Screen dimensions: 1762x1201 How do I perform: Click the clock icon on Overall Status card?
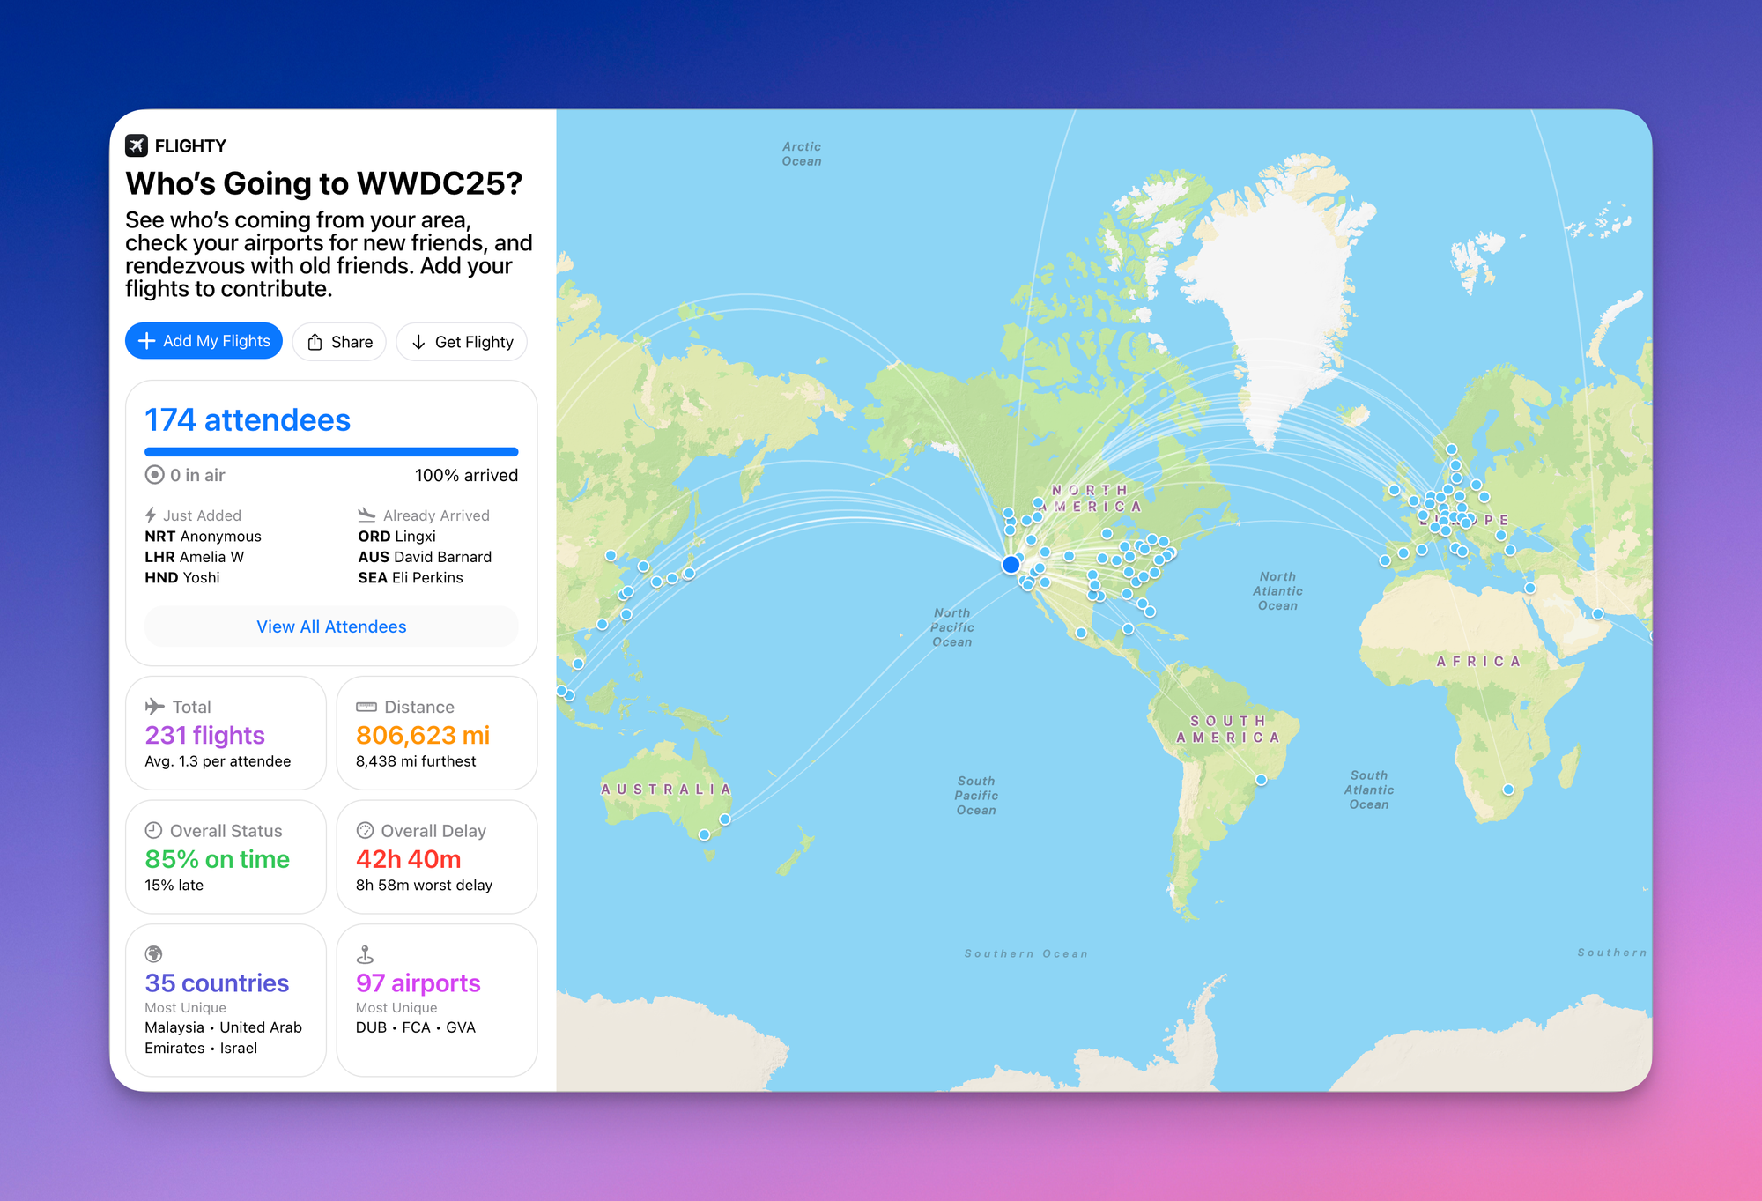(x=154, y=829)
